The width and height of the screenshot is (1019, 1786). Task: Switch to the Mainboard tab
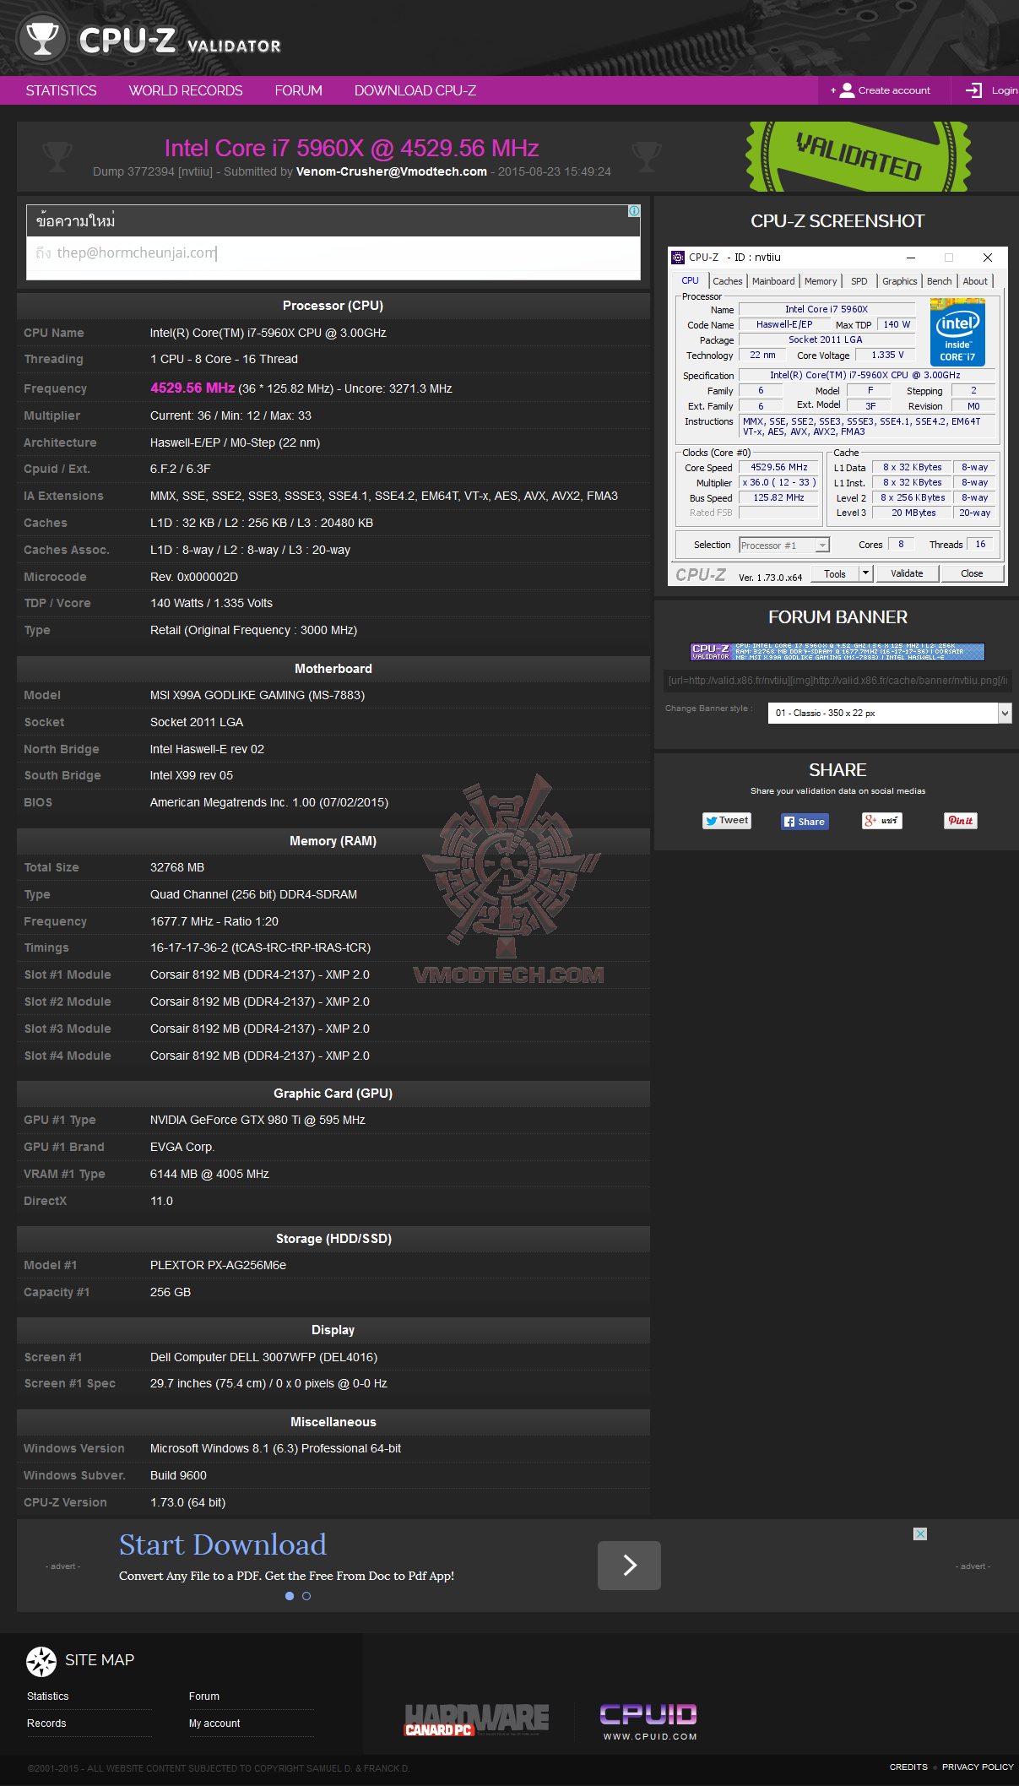click(773, 281)
